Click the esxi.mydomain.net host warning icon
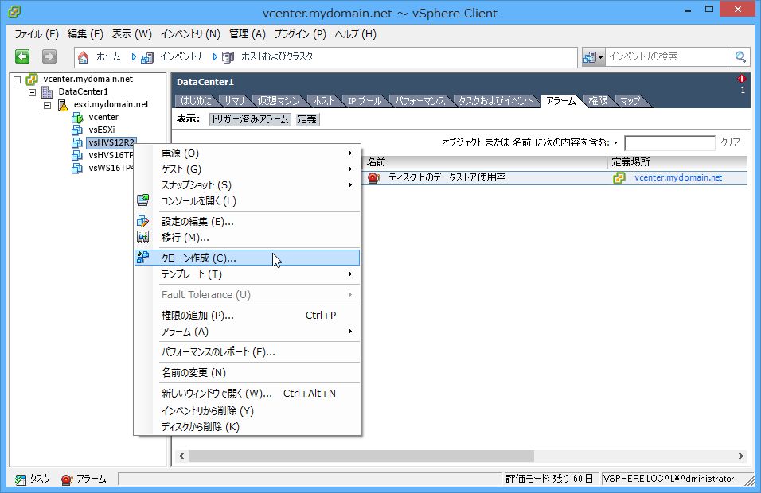This screenshot has width=761, height=493. [63, 105]
